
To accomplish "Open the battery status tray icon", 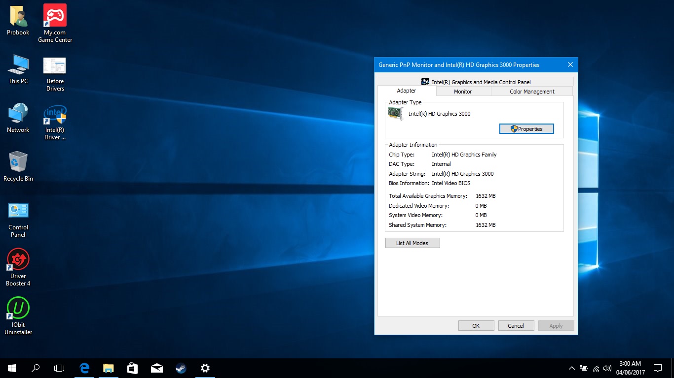I will coord(584,368).
